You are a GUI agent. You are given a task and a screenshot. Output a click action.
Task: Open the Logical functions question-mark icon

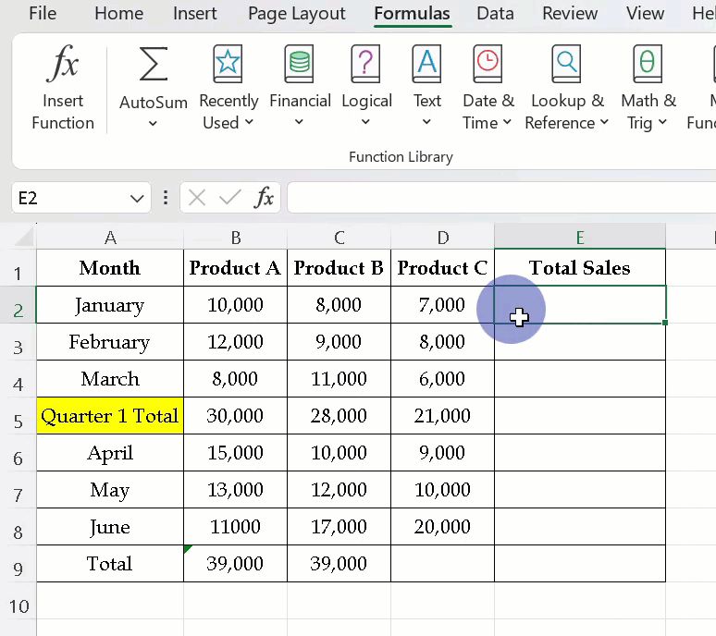[365, 64]
